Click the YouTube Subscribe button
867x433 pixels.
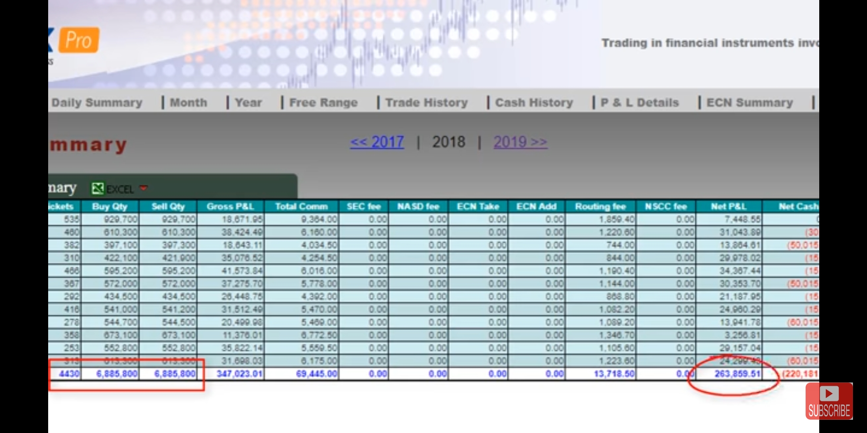[x=829, y=401]
